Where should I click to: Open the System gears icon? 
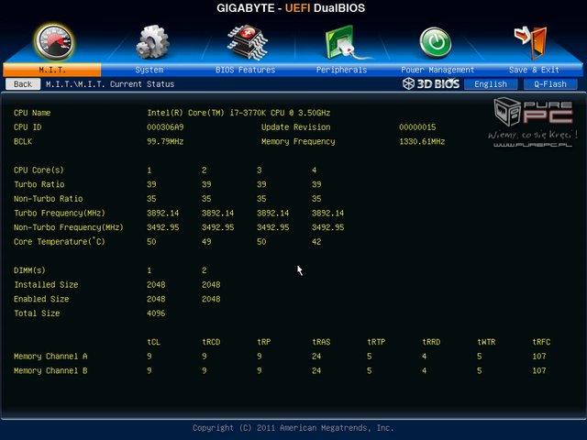point(152,42)
